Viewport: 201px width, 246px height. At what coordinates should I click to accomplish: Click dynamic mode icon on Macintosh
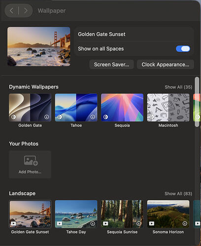pyautogui.click(x=152, y=117)
